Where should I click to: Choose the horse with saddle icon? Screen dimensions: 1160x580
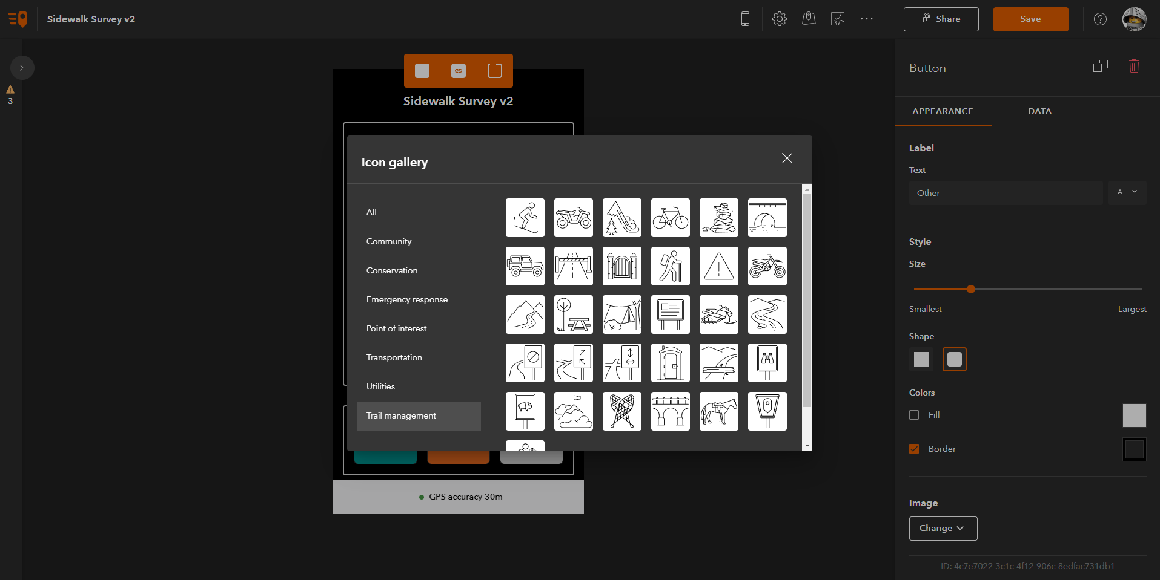pyautogui.click(x=718, y=411)
